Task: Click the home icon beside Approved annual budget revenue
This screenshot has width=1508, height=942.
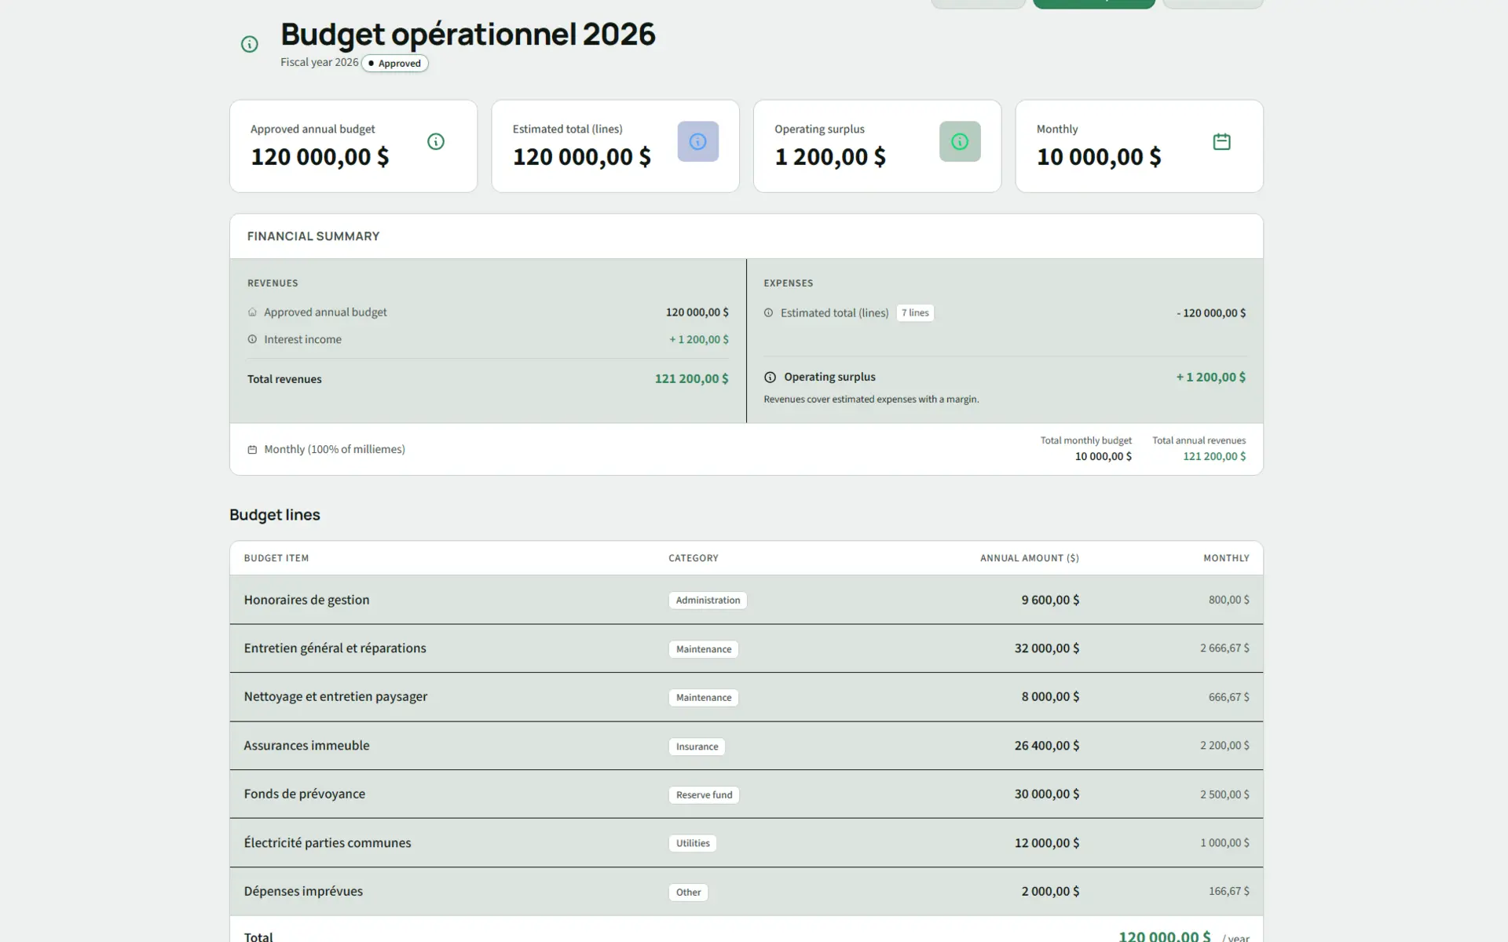Action: click(251, 312)
